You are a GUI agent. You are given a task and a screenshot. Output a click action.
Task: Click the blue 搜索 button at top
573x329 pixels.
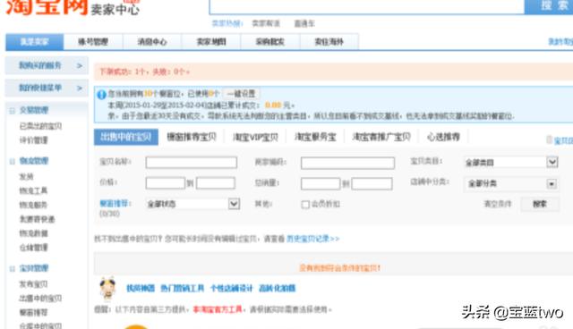[549, 6]
